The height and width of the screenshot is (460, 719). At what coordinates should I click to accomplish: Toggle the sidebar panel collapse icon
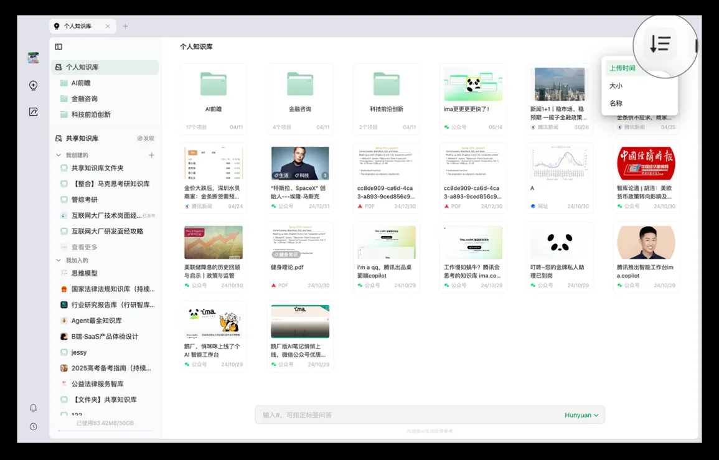click(59, 47)
